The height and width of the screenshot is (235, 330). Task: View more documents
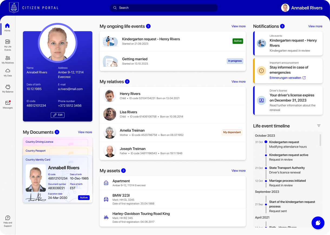[x=85, y=132]
